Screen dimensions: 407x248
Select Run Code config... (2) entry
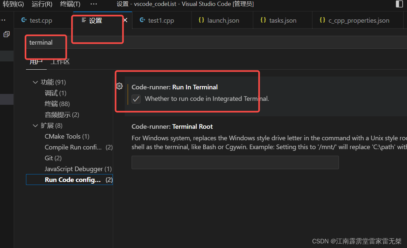point(69,180)
